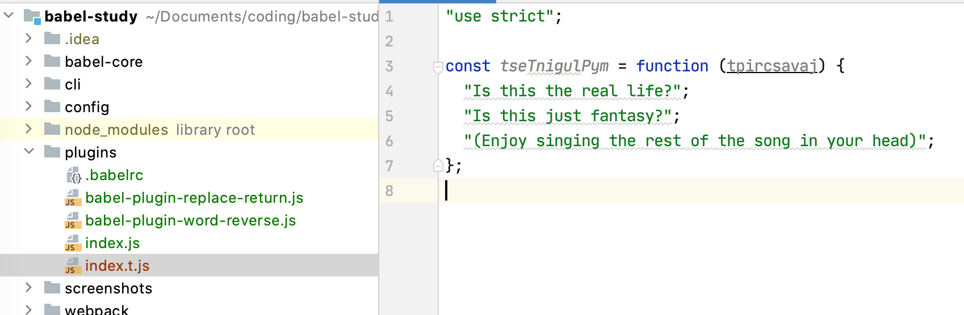This screenshot has width=964, height=315.
Task: Click the babel-core folder icon
Action: pos(52,61)
